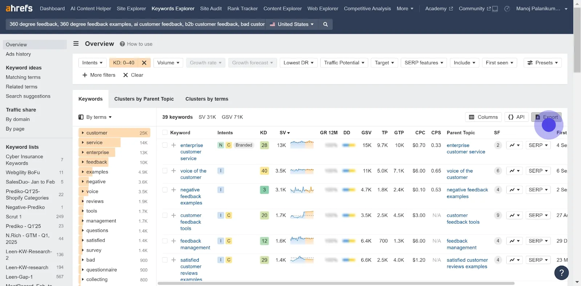Click the Clear filters button
This screenshot has width=581, height=286.
pos(133,75)
